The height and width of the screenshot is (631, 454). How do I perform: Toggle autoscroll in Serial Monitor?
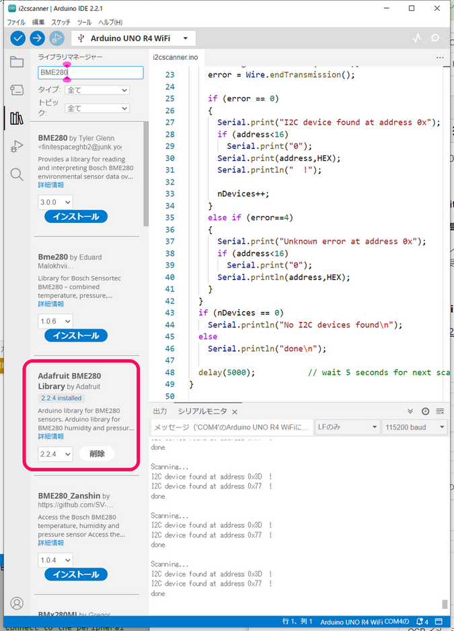410,411
